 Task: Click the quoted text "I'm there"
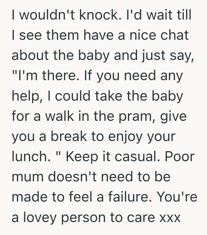[45, 76]
